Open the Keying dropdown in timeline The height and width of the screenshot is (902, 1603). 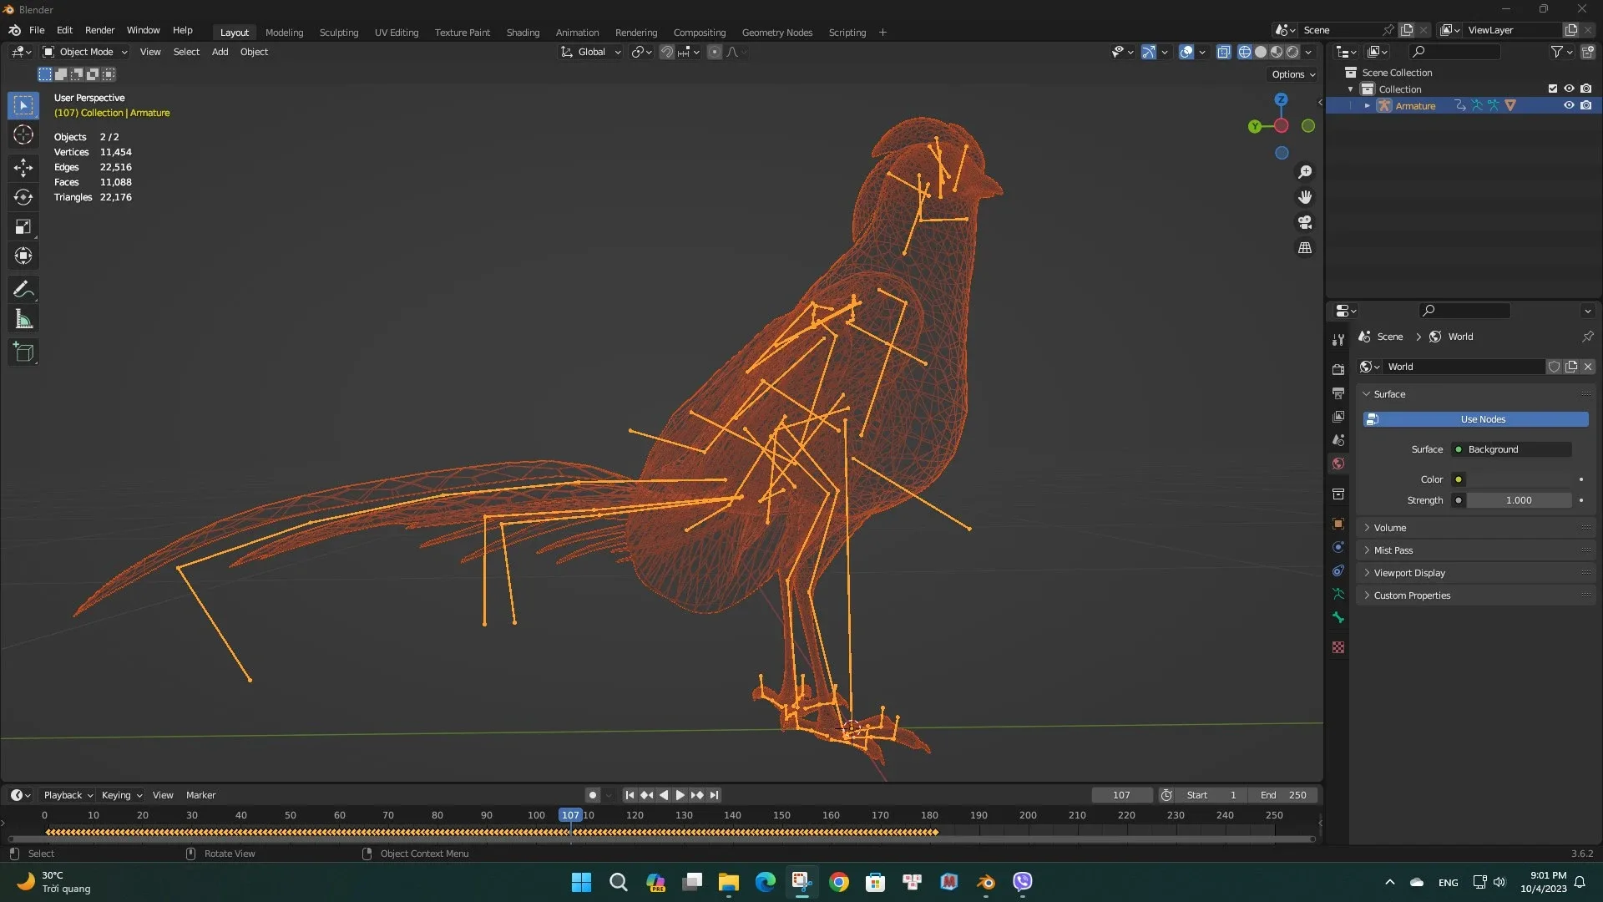click(x=121, y=795)
